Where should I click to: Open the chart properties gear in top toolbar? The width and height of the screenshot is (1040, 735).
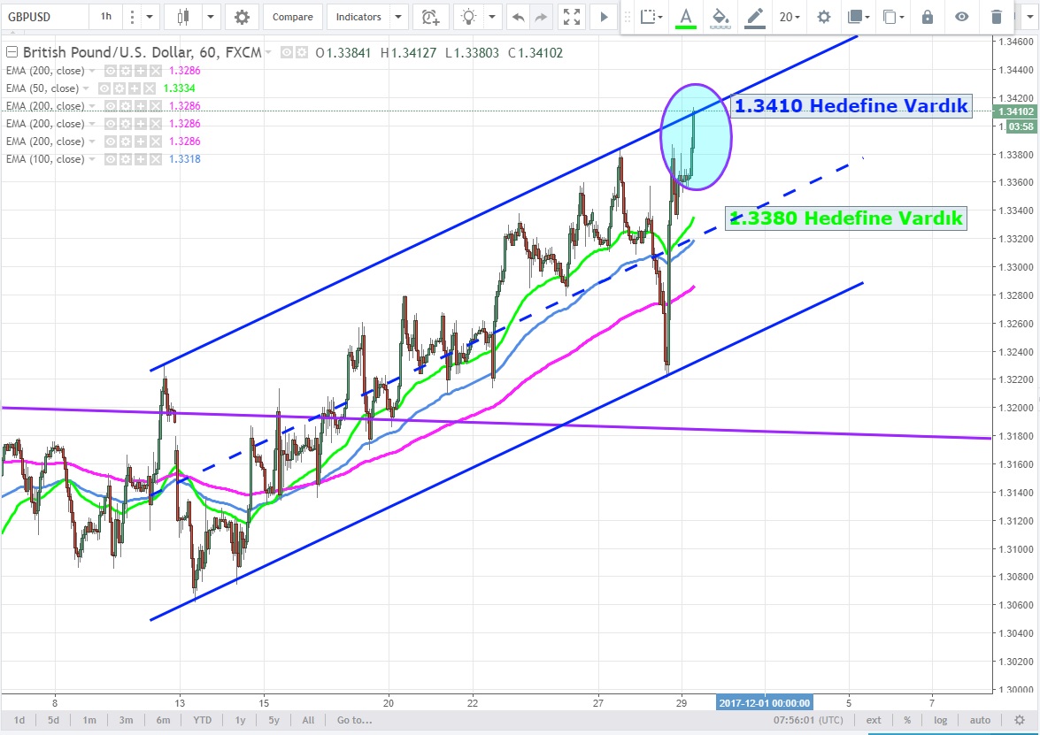(x=242, y=17)
